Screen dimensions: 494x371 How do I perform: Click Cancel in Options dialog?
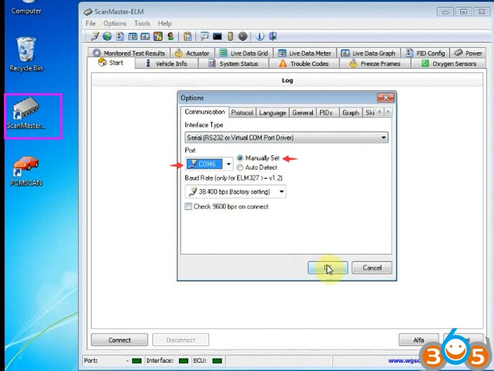tap(372, 268)
